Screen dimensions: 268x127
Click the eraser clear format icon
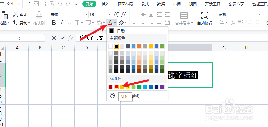click(121, 23)
